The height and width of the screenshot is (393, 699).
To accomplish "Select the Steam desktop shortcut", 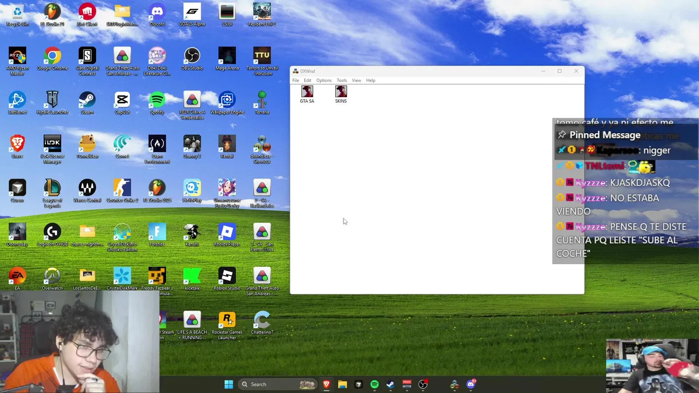I will [x=87, y=103].
